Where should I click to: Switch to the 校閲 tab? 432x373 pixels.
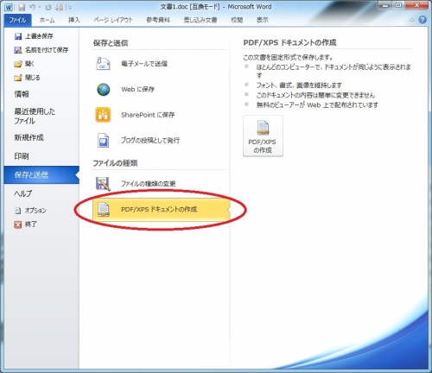[x=237, y=20]
